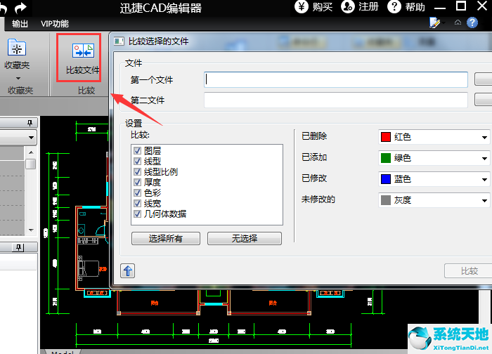Click the redo arrow in title bar
This screenshot has width=492, height=354.
[21, 8]
